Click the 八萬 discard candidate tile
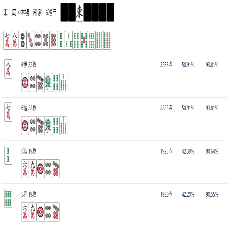 [x=8, y=69]
